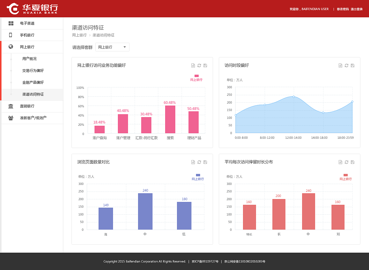Click the 中 bar in 浏览页面数量对比
The width and height of the screenshot is (369, 270).
point(145,211)
